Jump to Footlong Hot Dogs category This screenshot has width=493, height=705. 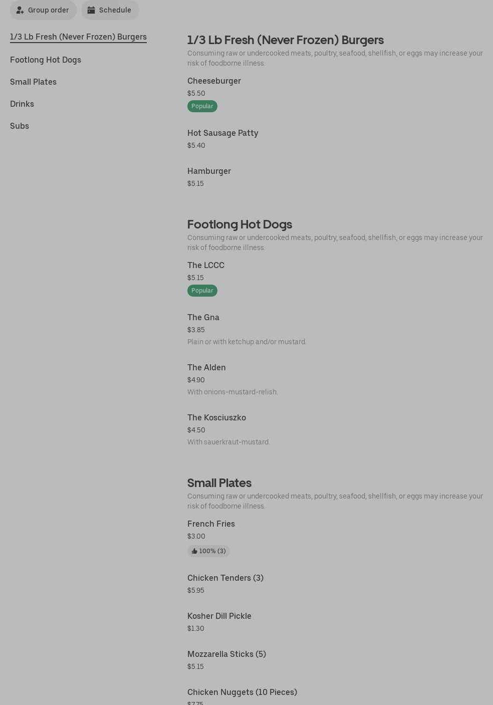(x=46, y=60)
